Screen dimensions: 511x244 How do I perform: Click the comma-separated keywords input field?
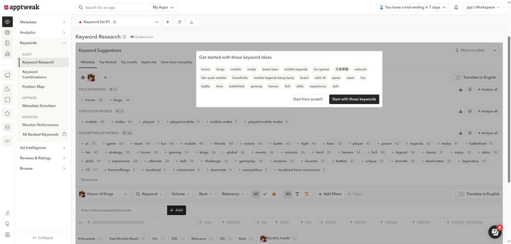coord(122,210)
